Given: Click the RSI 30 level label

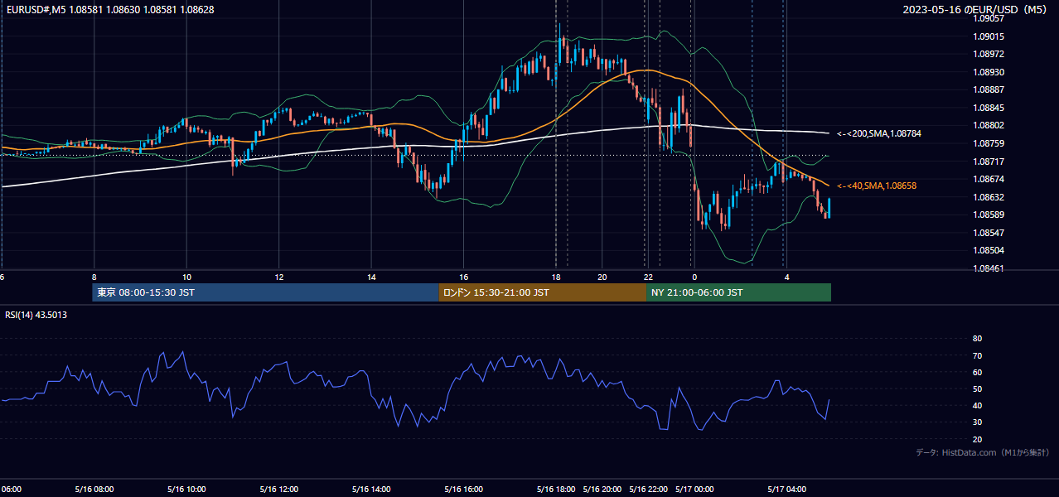Looking at the screenshot, I should click(977, 422).
